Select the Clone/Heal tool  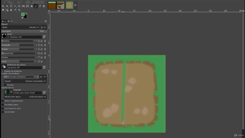coord(44,6)
